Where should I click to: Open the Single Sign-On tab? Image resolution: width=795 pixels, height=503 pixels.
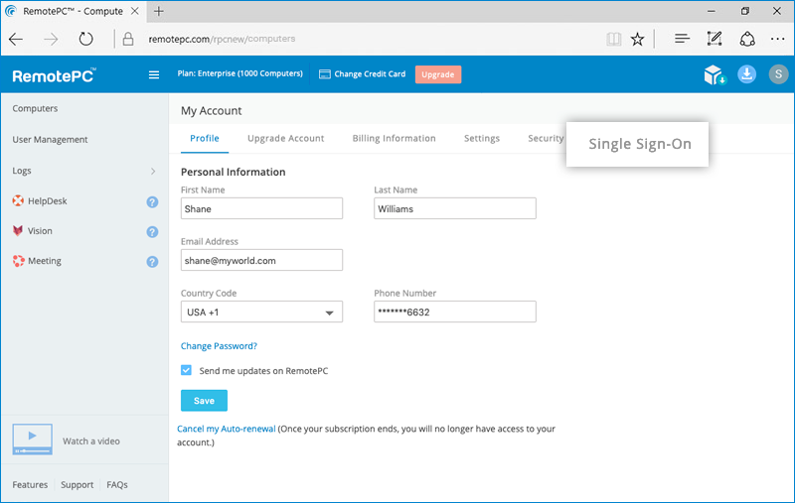638,144
